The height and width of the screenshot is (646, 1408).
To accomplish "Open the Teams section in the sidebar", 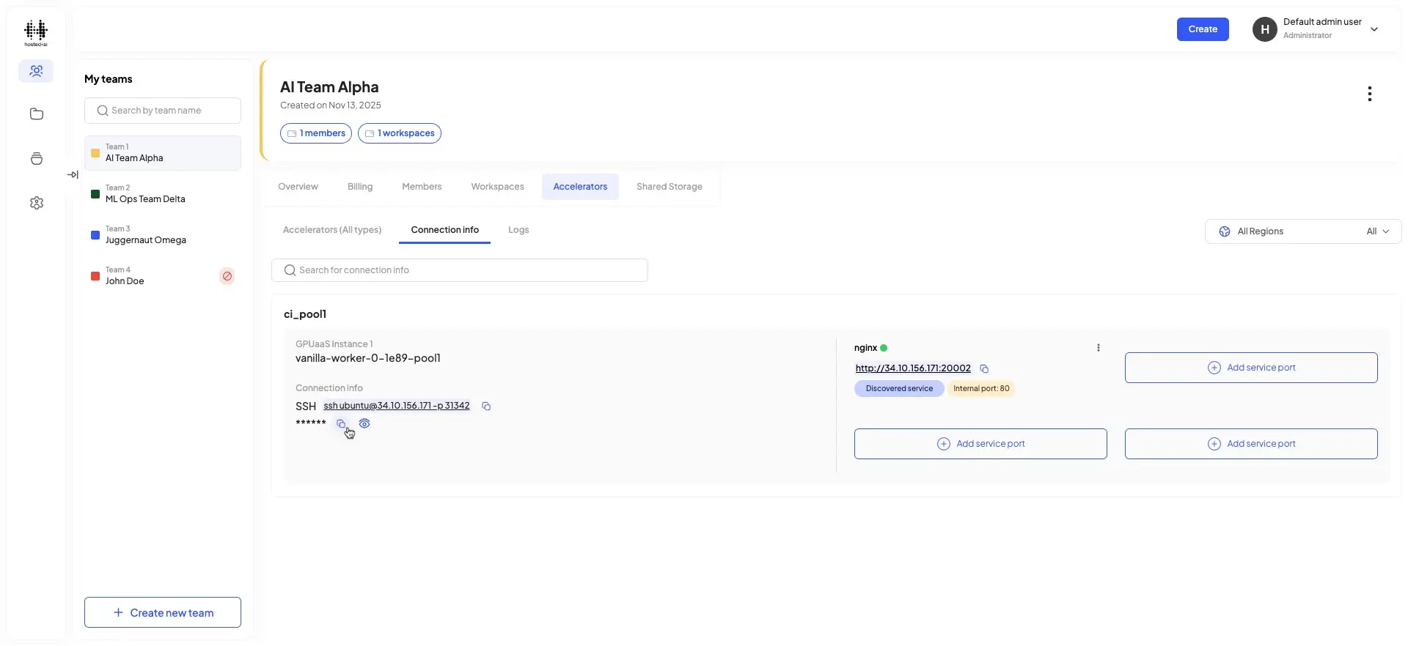I will click(x=36, y=71).
